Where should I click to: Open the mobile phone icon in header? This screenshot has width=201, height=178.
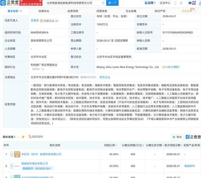[175, 3]
